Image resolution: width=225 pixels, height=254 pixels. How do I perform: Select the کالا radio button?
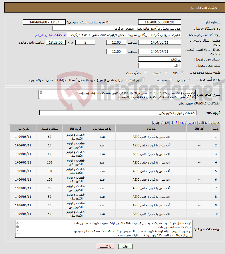click(182, 72)
